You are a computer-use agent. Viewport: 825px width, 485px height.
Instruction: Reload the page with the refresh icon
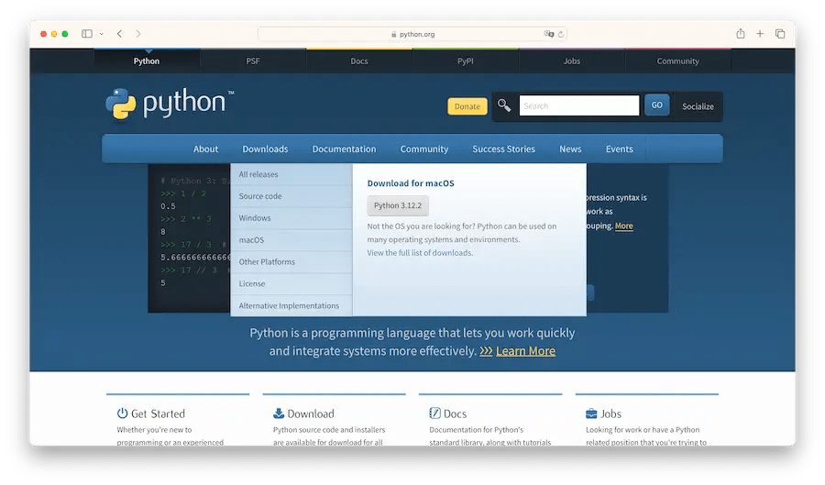click(x=561, y=34)
